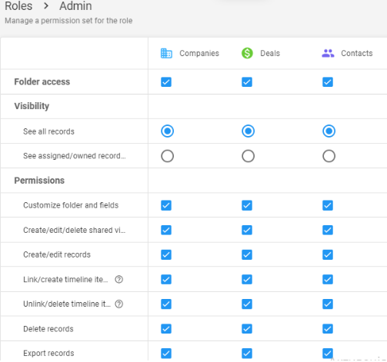Toggle Customize folder and fields for Contacts

pos(328,205)
